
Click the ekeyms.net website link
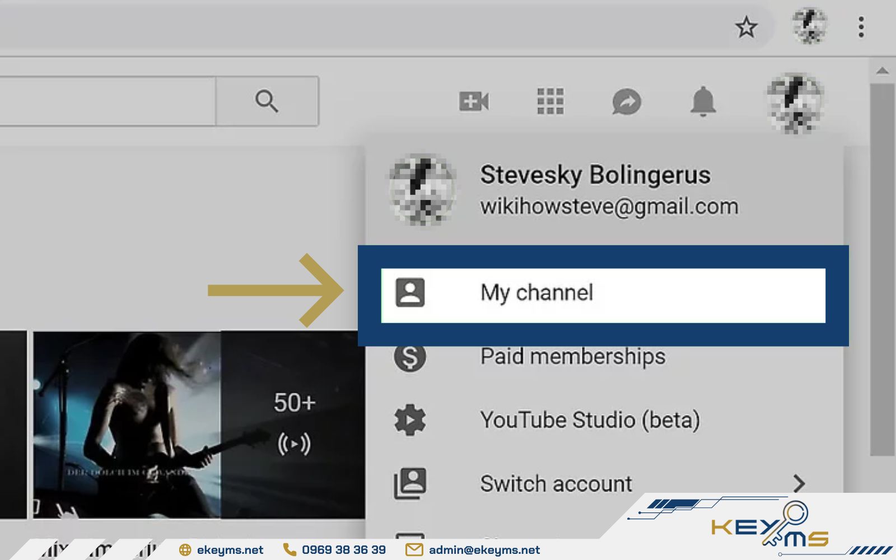230,550
